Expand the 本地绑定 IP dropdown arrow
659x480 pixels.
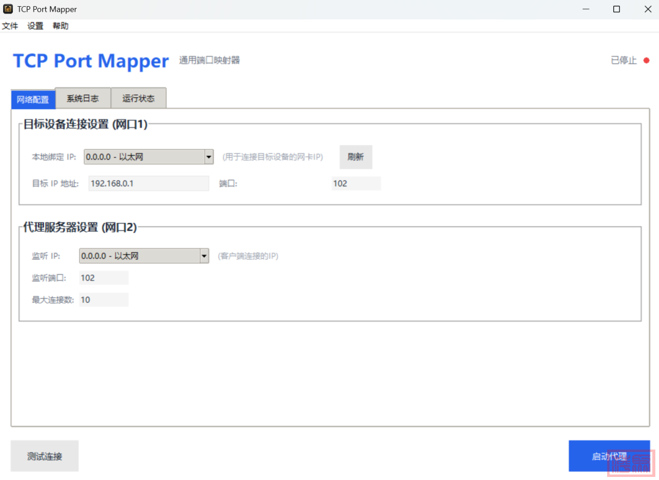point(209,157)
